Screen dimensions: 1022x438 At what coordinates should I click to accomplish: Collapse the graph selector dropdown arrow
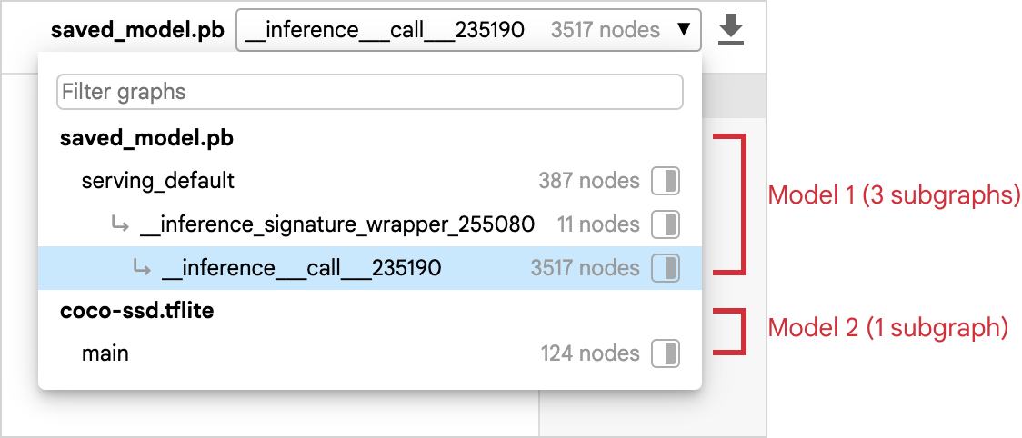click(x=684, y=30)
